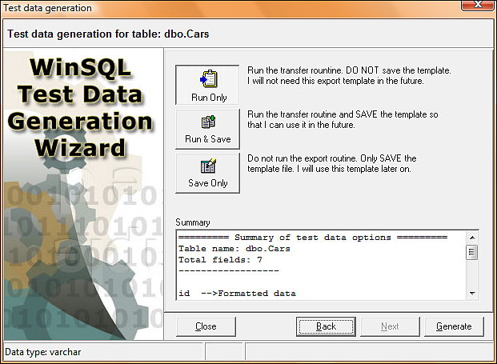This screenshot has height=364, width=497.
Task: Click the Close button at bottom
Action: pyautogui.click(x=206, y=326)
